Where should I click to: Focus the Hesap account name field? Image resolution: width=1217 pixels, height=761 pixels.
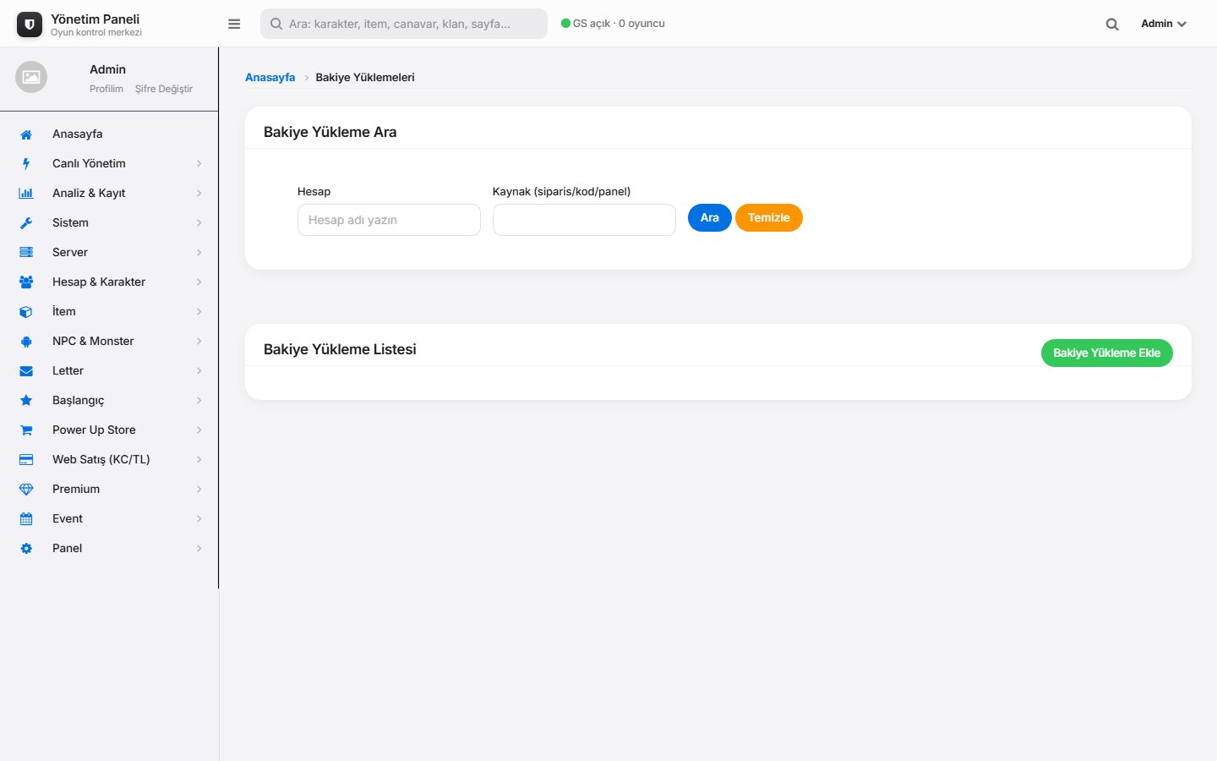[389, 220]
